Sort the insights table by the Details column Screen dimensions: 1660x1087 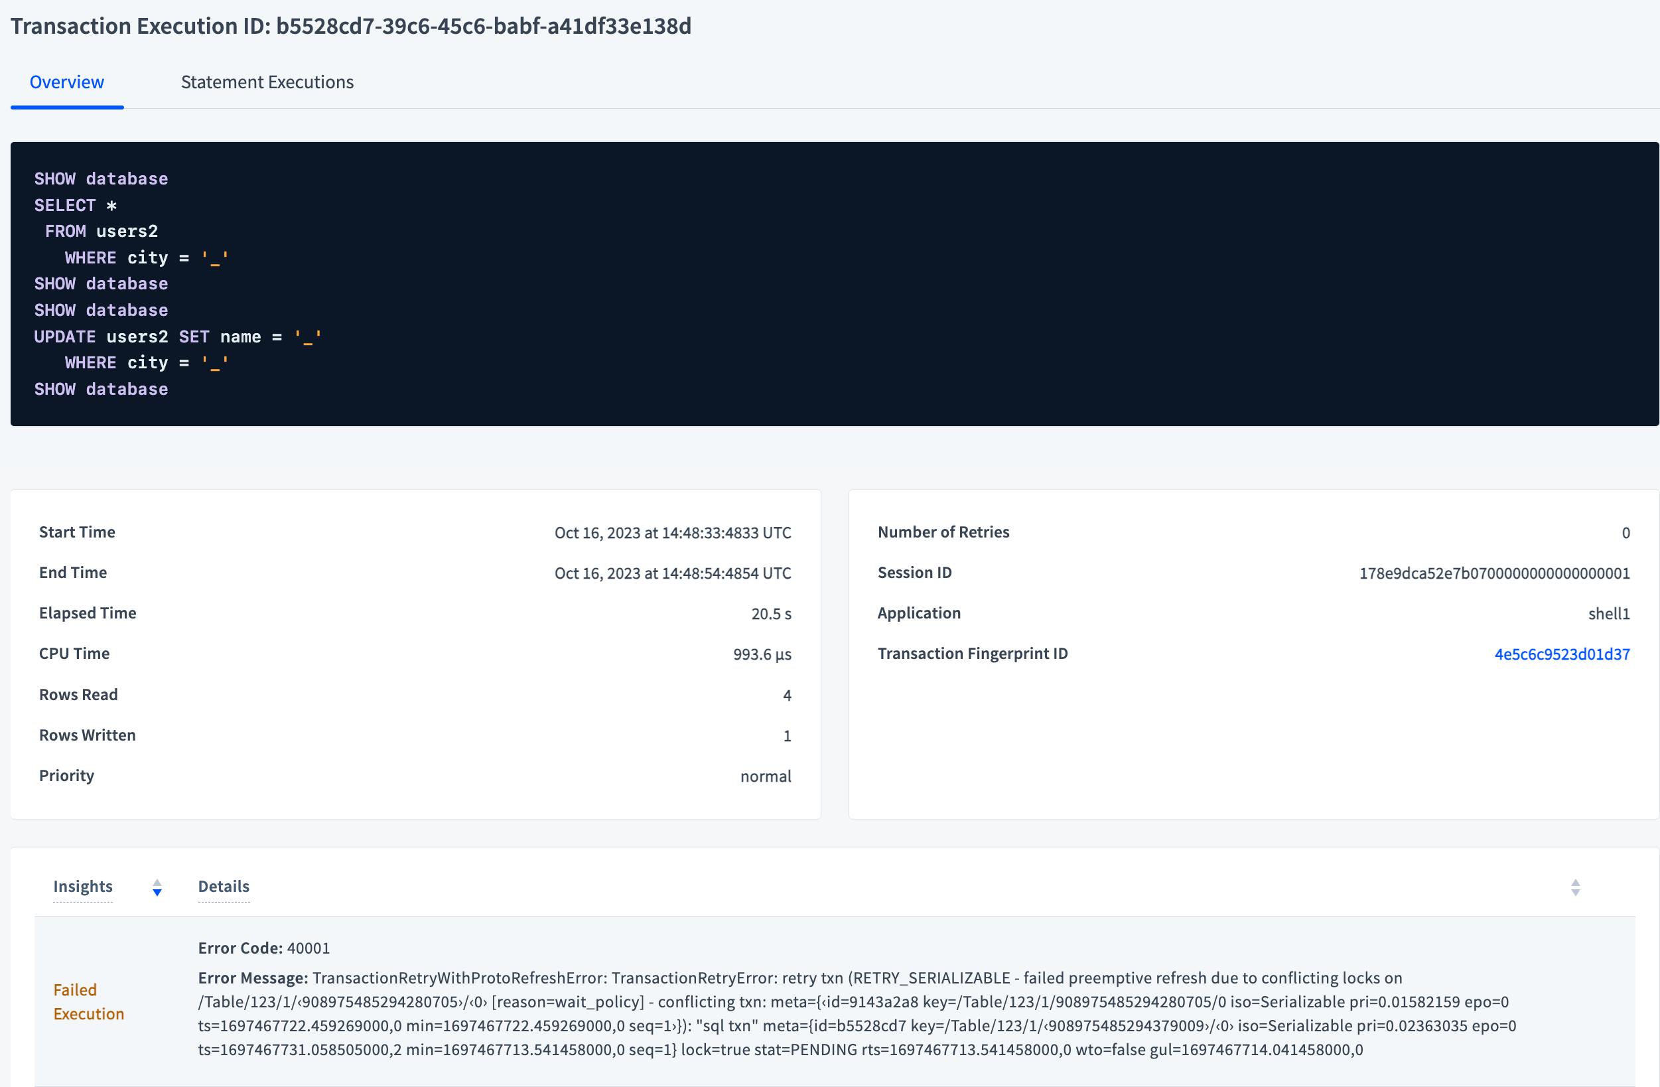pos(223,887)
